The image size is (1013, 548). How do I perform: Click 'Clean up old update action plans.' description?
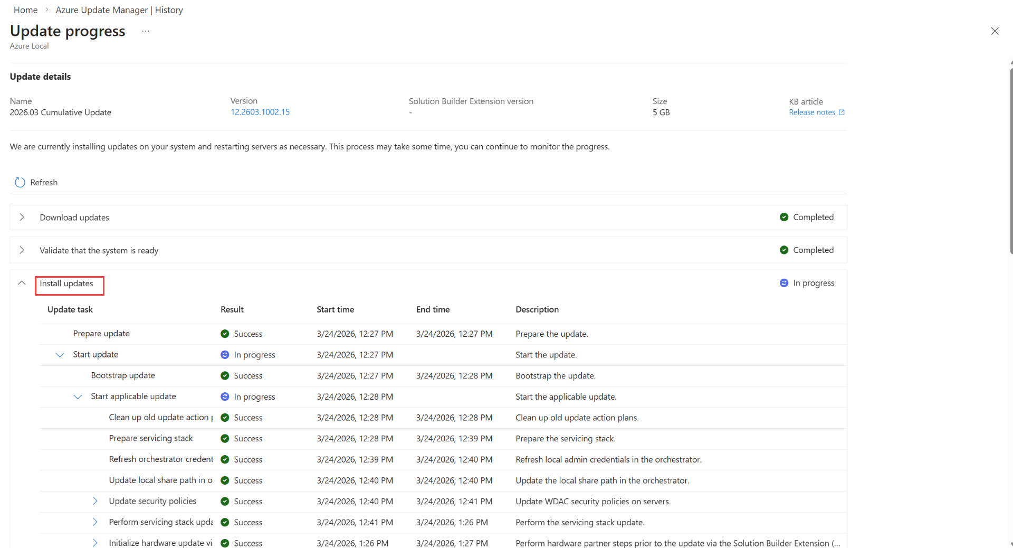[577, 418]
